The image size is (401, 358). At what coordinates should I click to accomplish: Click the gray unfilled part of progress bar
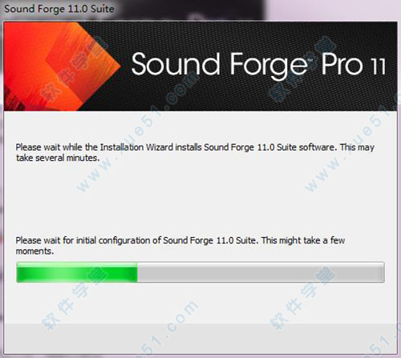pos(261,272)
